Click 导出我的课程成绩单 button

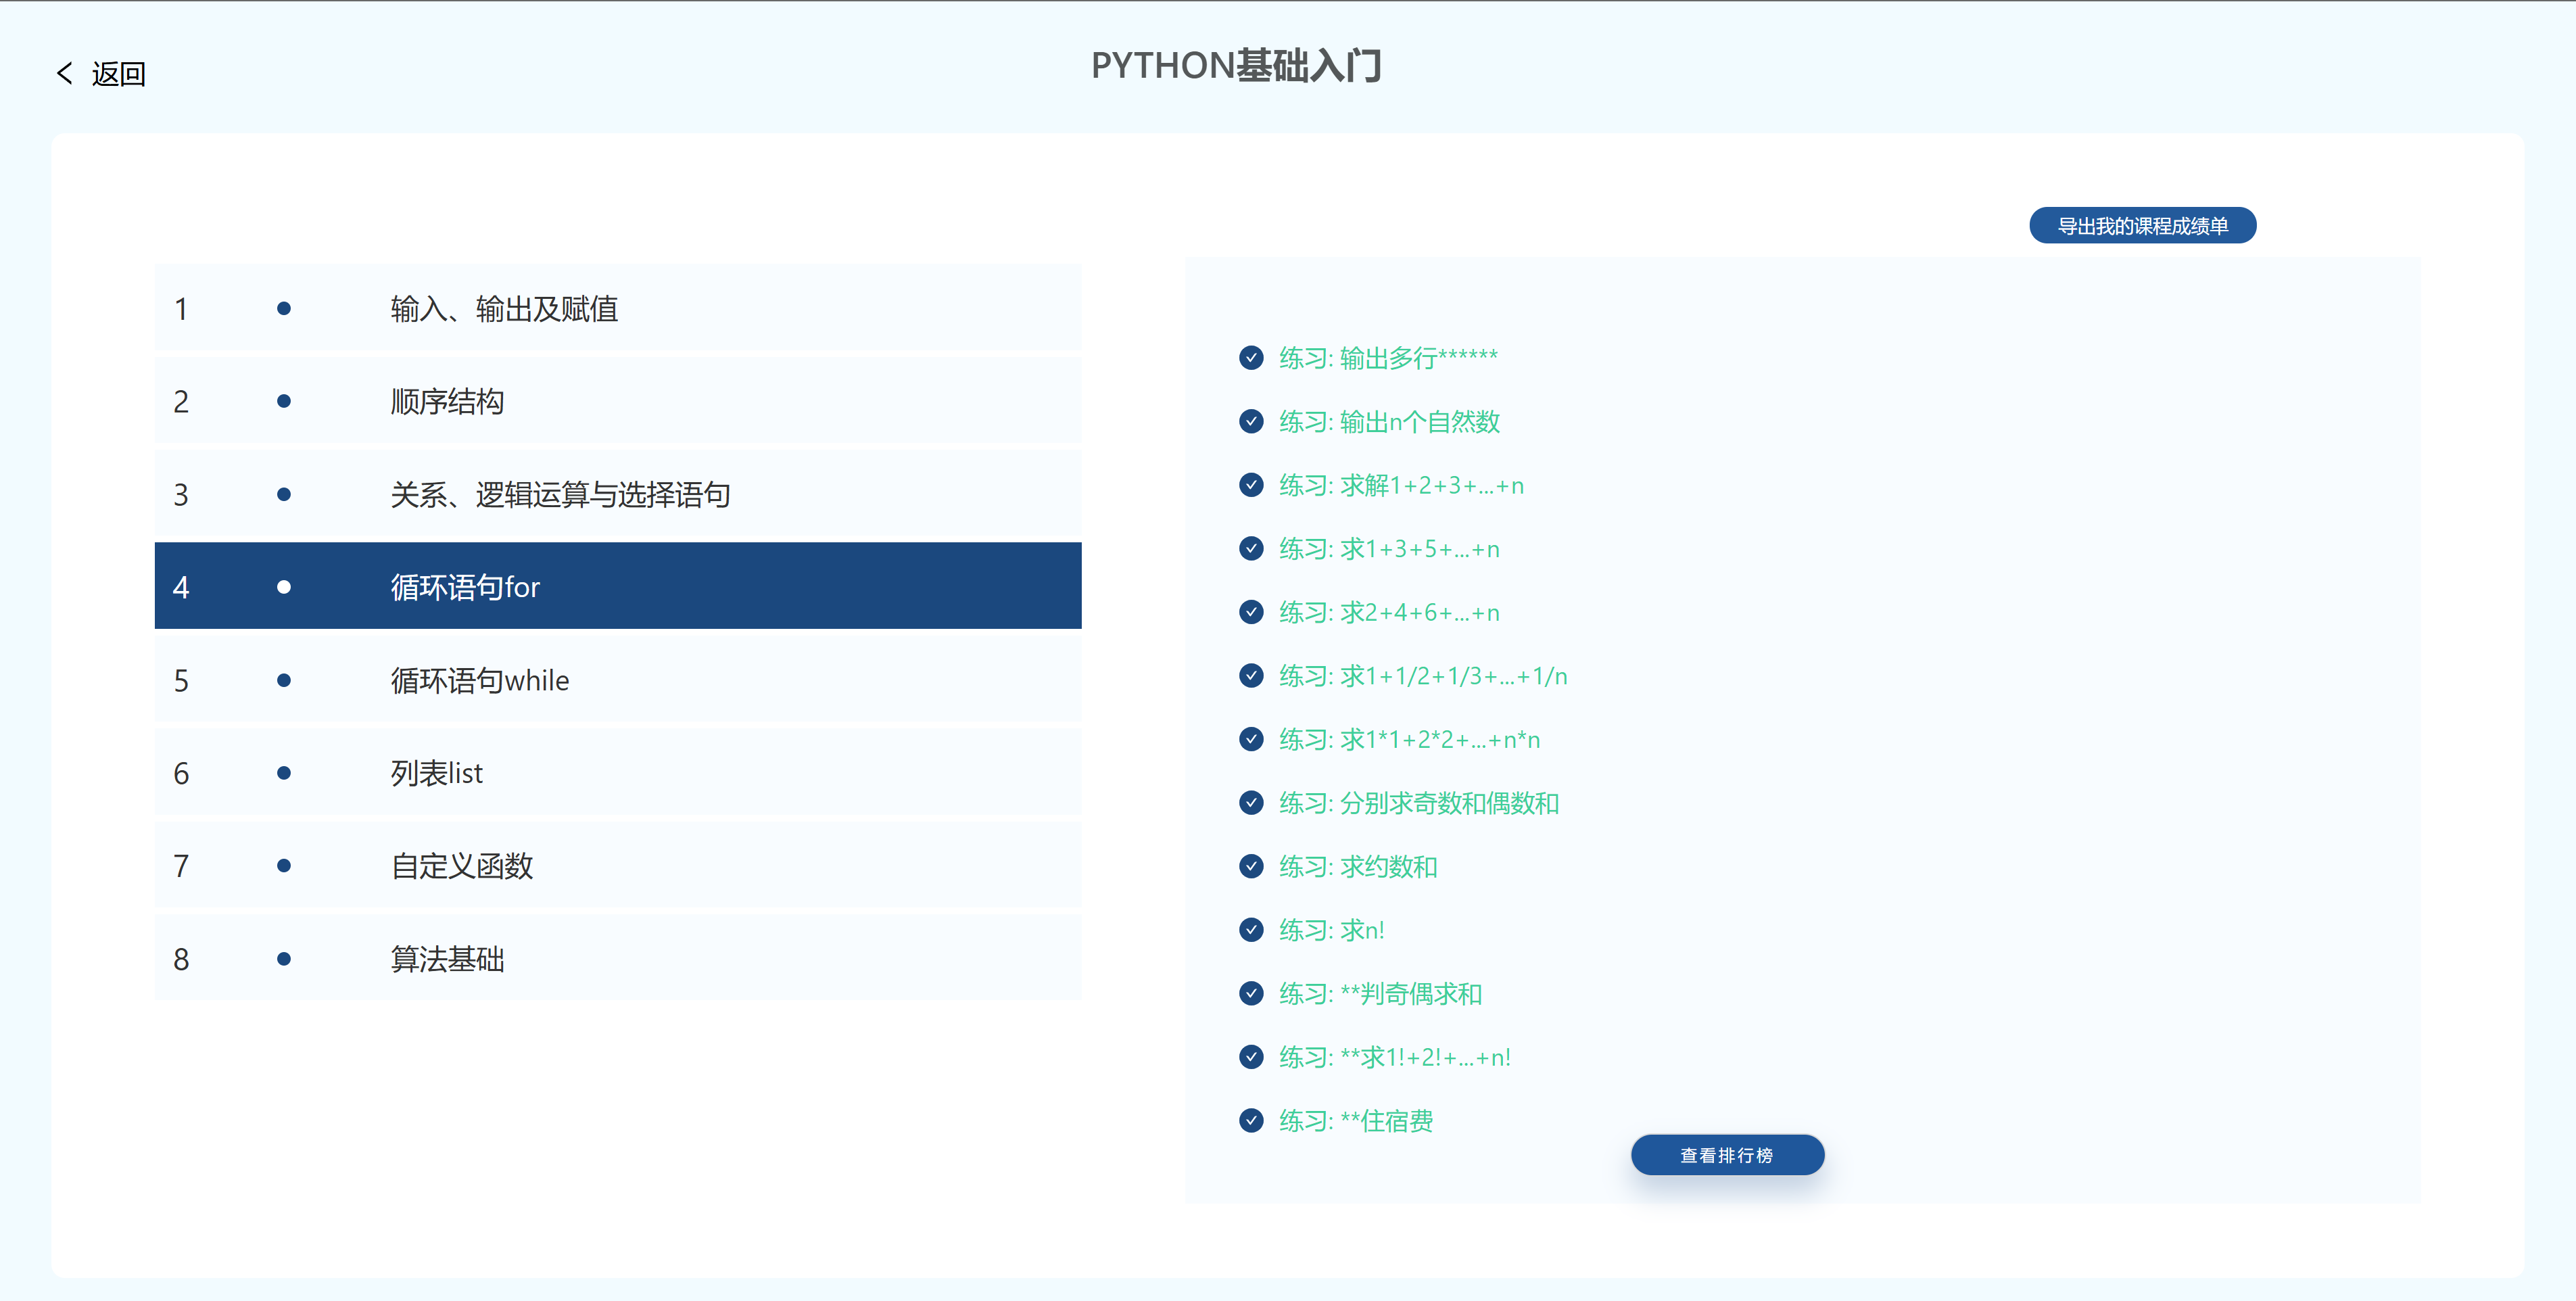pyautogui.click(x=2142, y=226)
